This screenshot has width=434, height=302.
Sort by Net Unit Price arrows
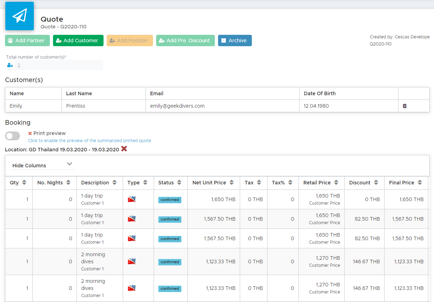(x=232, y=183)
